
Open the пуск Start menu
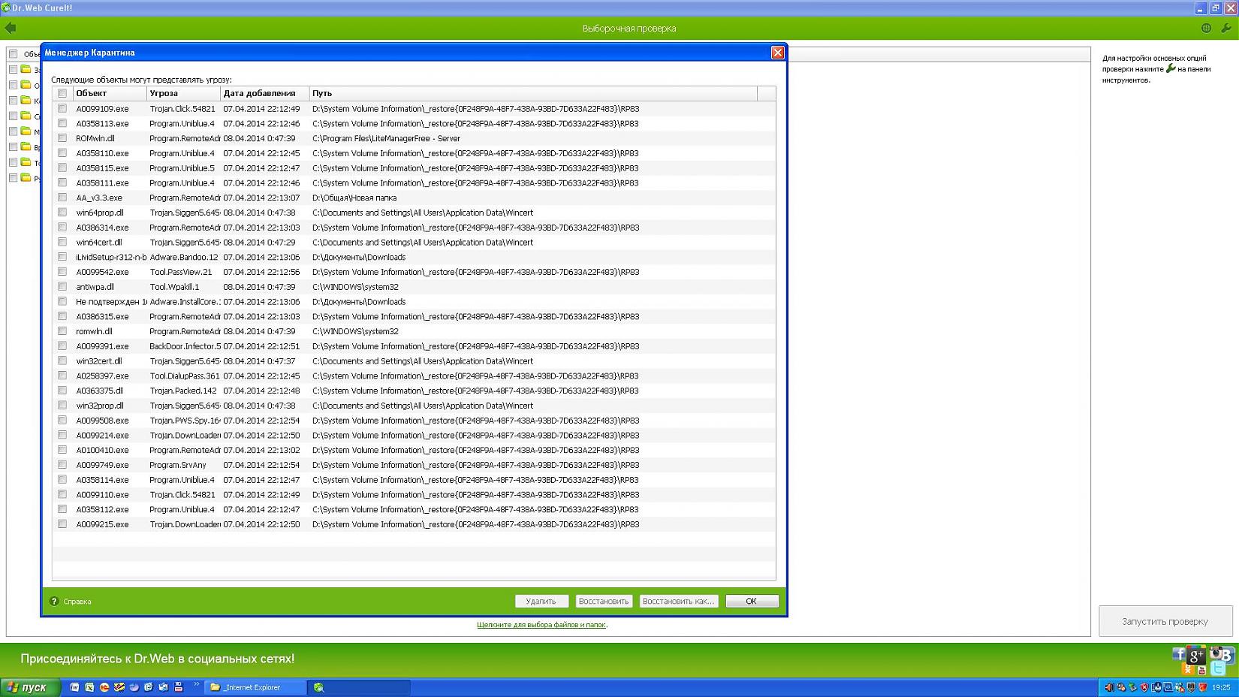(30, 687)
